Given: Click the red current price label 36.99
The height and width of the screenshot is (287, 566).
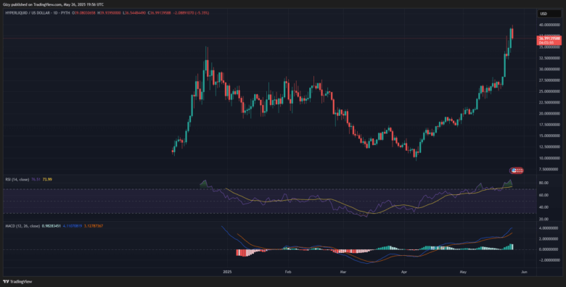Looking at the screenshot, I should point(549,40).
